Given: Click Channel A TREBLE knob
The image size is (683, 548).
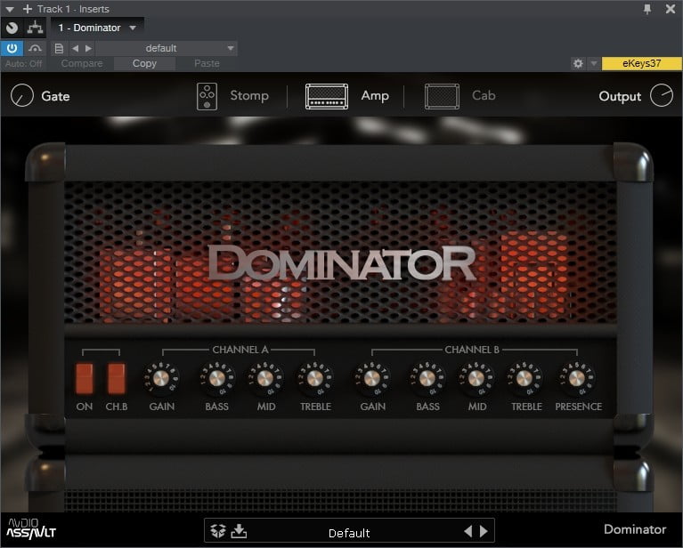Looking at the screenshot, I should tap(315, 378).
